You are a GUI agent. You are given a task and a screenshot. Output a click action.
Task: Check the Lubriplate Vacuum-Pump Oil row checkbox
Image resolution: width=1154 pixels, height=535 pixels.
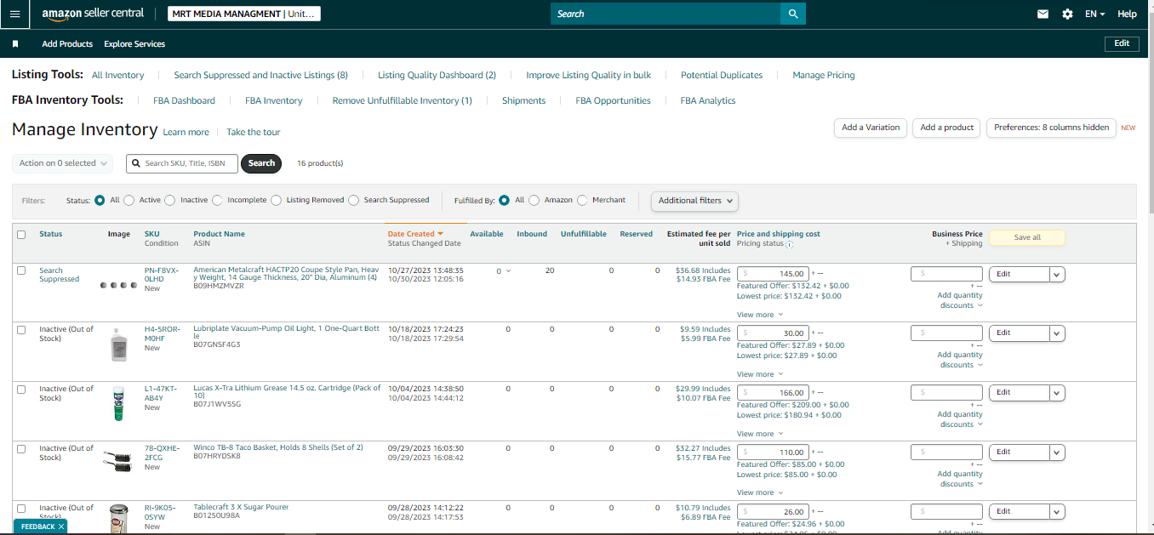(x=21, y=329)
